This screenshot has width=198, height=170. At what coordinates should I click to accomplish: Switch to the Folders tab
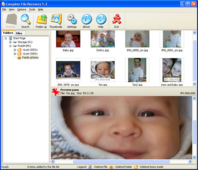[8, 33]
